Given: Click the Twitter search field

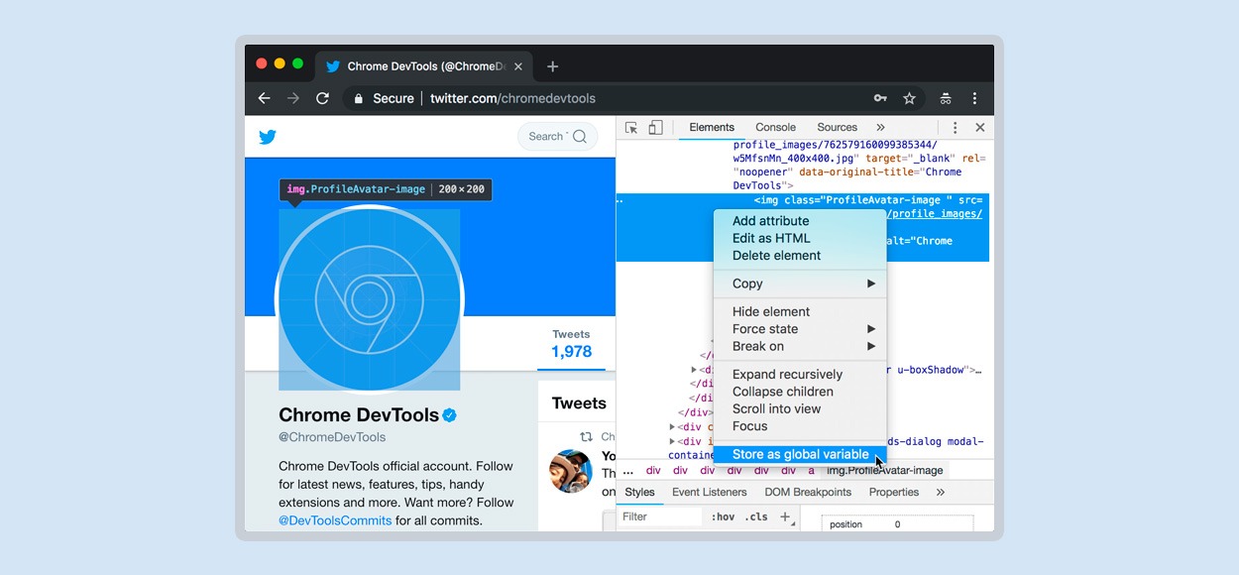Looking at the screenshot, I should [557, 137].
